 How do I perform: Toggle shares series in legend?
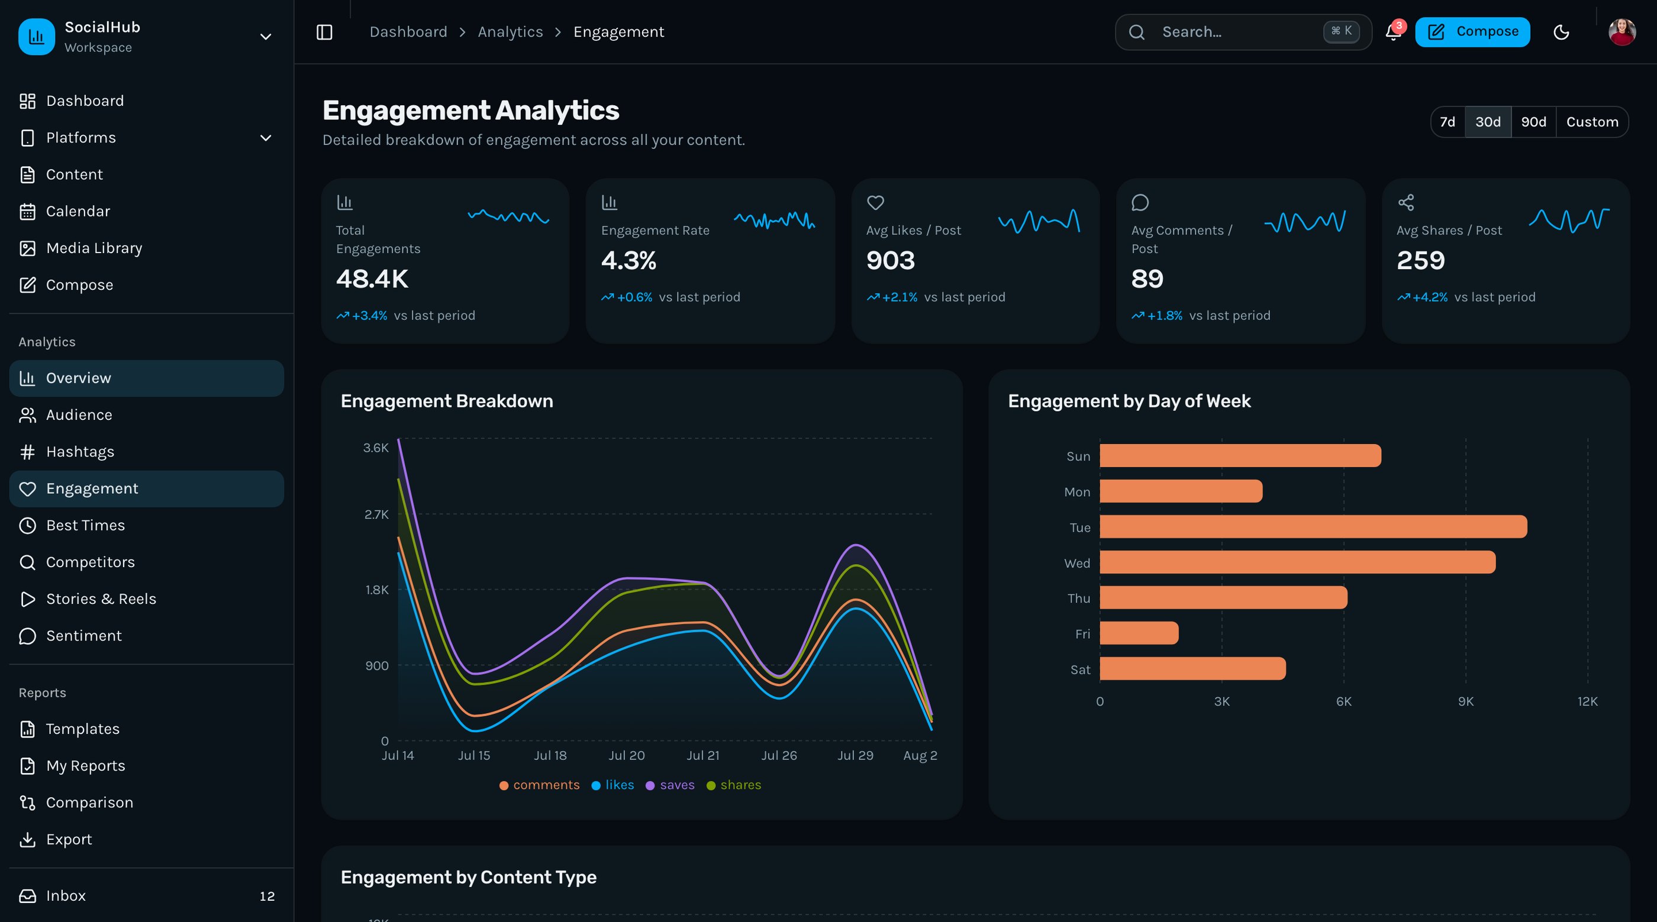[x=733, y=785]
